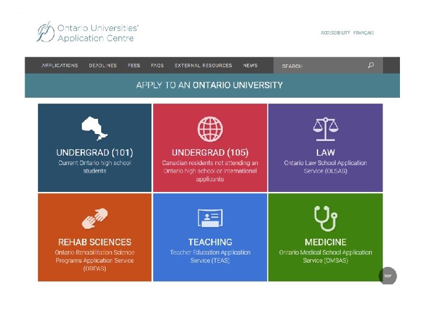Switch to Français language link
The height and width of the screenshot is (316, 421).
point(364,33)
